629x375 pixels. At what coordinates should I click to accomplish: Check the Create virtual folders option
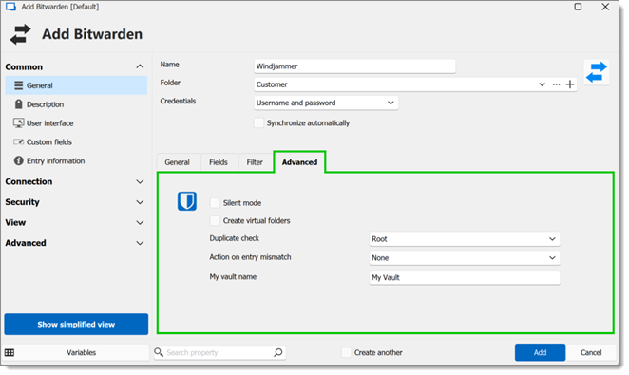[x=215, y=220]
